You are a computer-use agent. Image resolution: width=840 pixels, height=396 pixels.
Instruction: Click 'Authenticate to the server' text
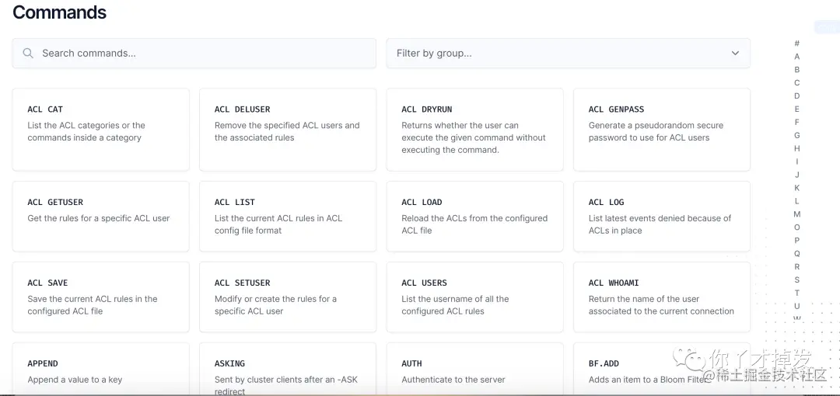(x=453, y=380)
